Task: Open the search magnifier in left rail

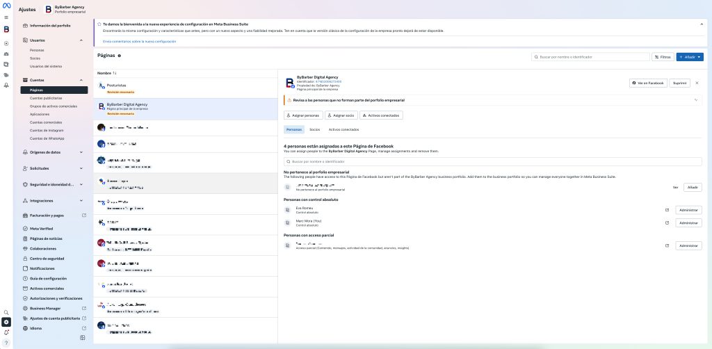Action: pos(6,312)
